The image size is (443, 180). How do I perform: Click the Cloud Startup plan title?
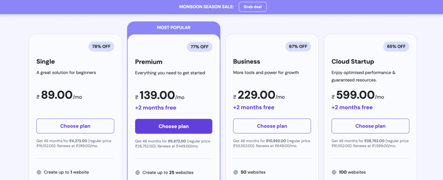tap(353, 61)
